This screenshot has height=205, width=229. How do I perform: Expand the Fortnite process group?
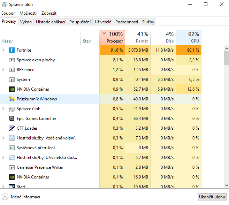(x=3, y=50)
